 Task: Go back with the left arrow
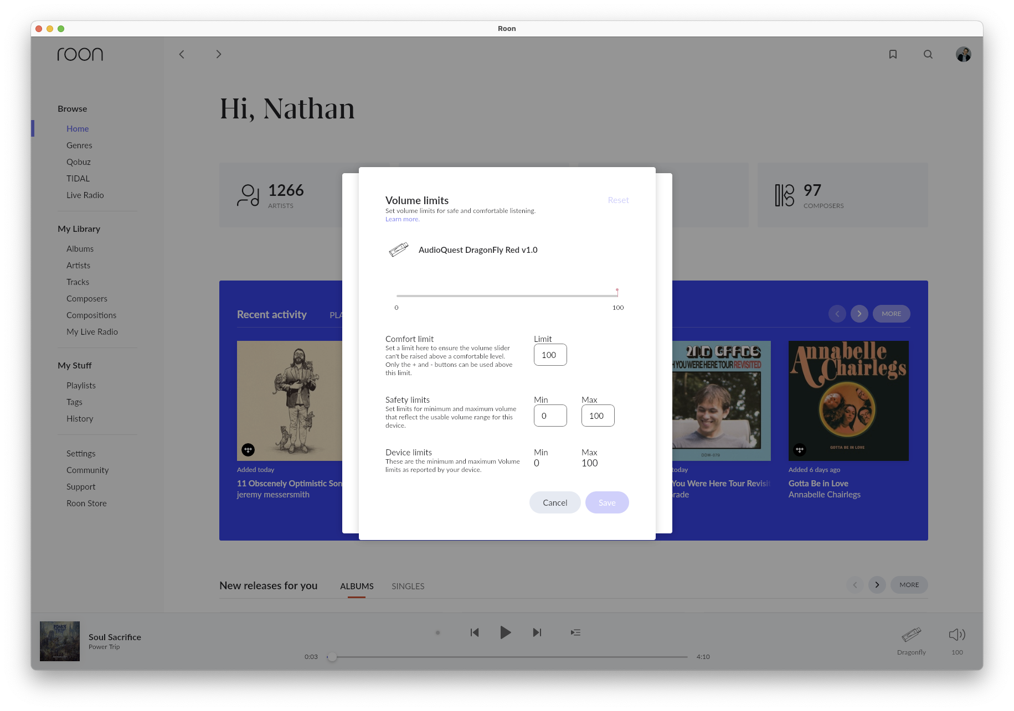pos(182,54)
